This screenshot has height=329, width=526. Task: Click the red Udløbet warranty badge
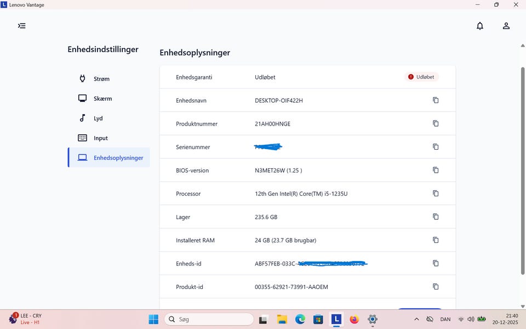[421, 77]
